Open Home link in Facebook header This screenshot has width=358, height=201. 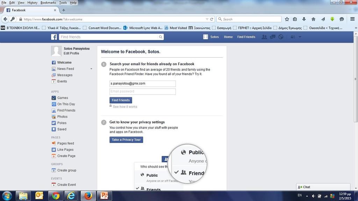pyautogui.click(x=228, y=37)
